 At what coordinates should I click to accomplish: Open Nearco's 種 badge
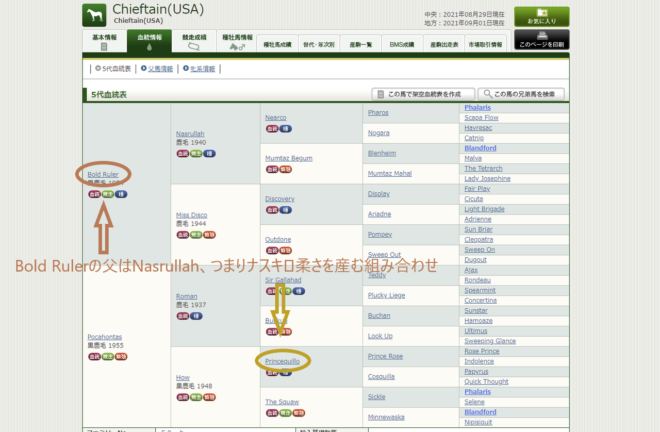pyautogui.click(x=285, y=129)
